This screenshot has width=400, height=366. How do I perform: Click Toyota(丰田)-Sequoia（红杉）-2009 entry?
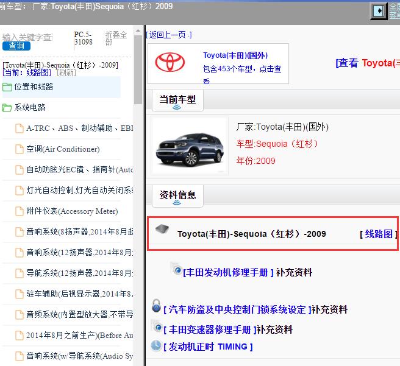pyautogui.click(x=252, y=234)
